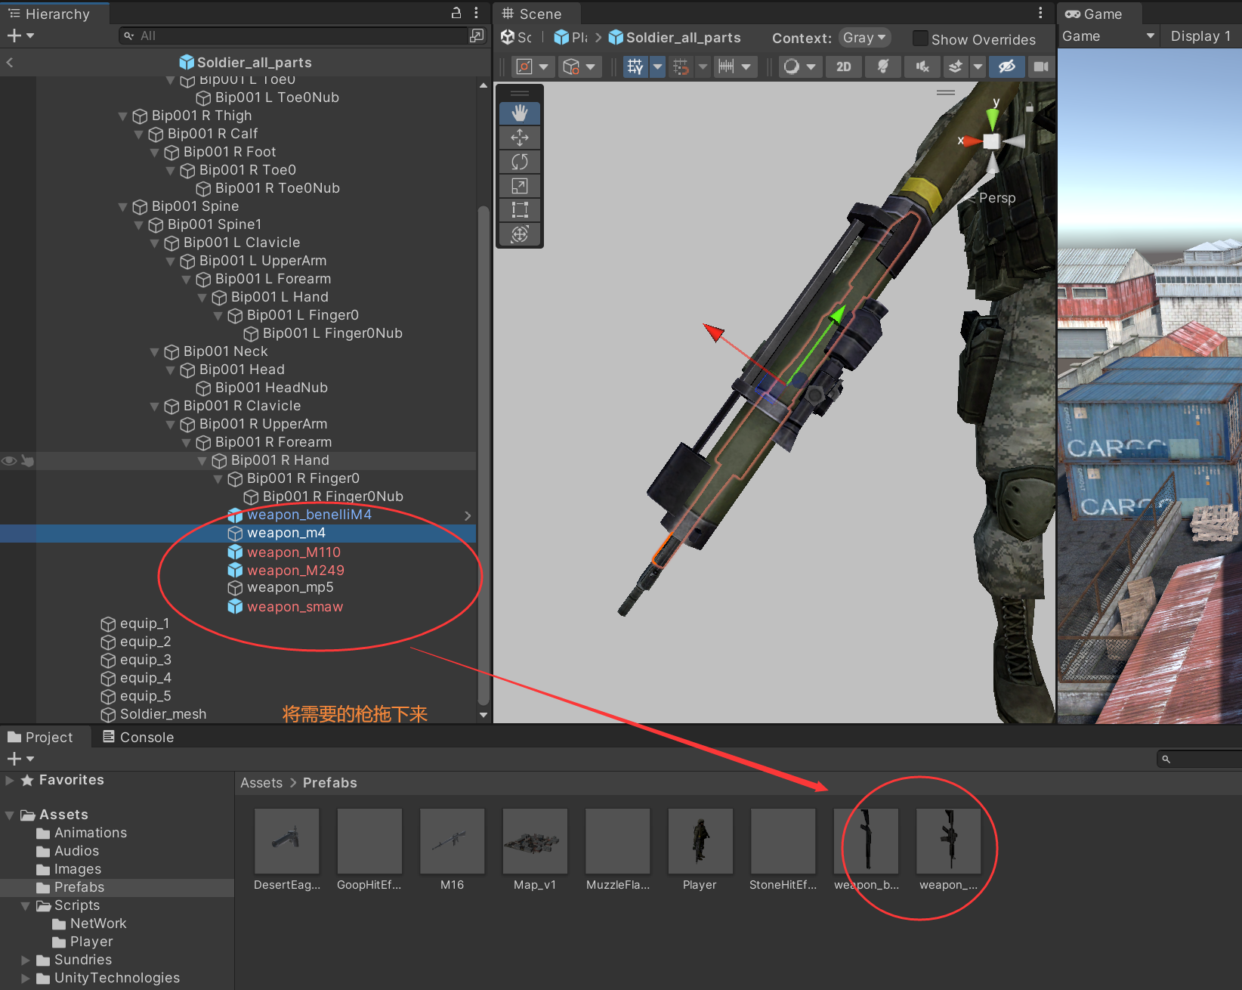The image size is (1242, 990).
Task: Open the pivot tool dropdown arrow
Action: 543,67
